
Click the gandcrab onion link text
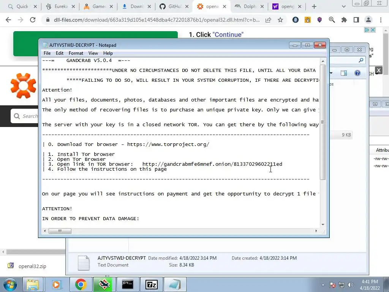[x=212, y=164]
